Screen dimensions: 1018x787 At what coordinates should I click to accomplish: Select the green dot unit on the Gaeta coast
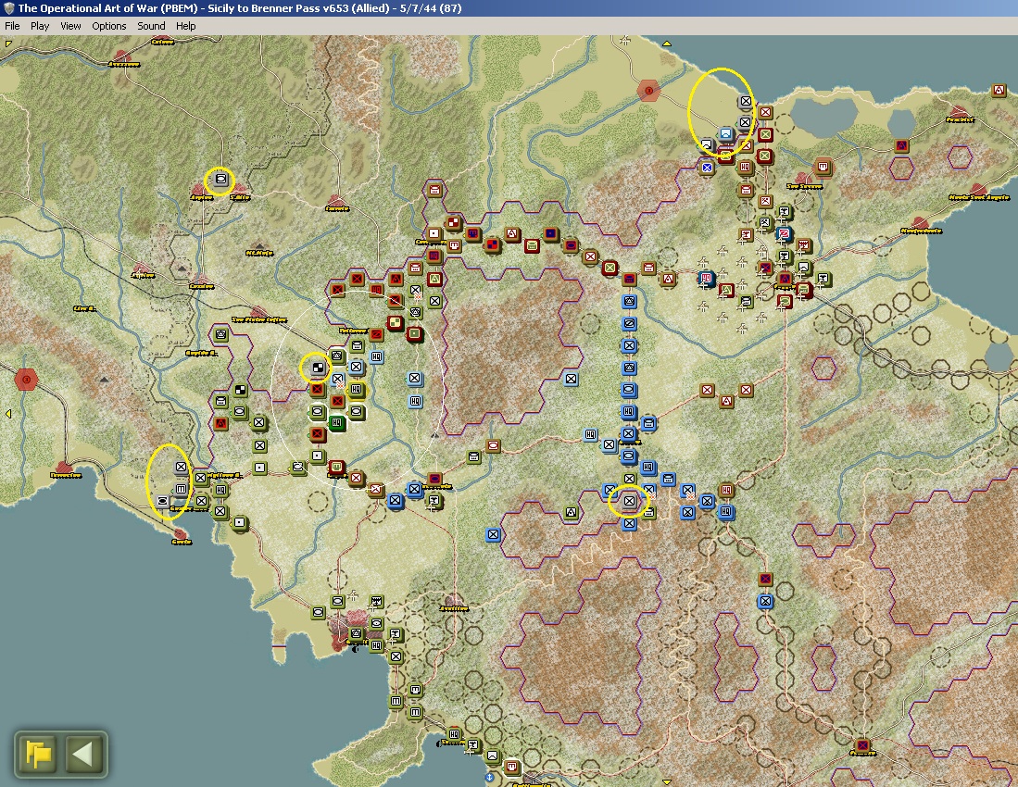pyautogui.click(x=240, y=522)
